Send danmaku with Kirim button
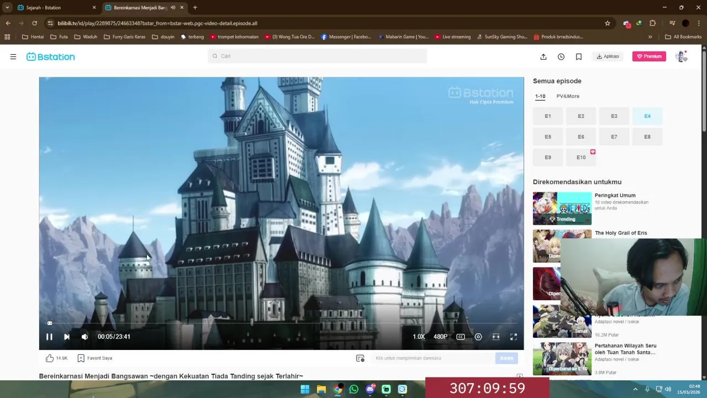 (506, 358)
